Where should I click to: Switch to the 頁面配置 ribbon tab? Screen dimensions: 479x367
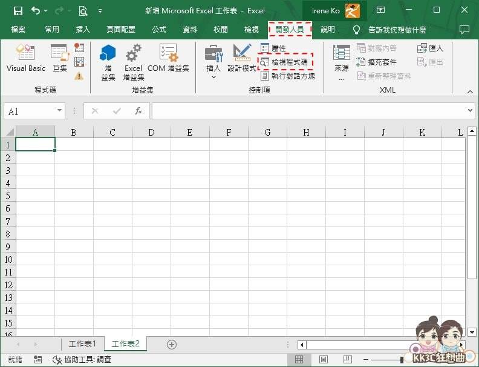(121, 29)
